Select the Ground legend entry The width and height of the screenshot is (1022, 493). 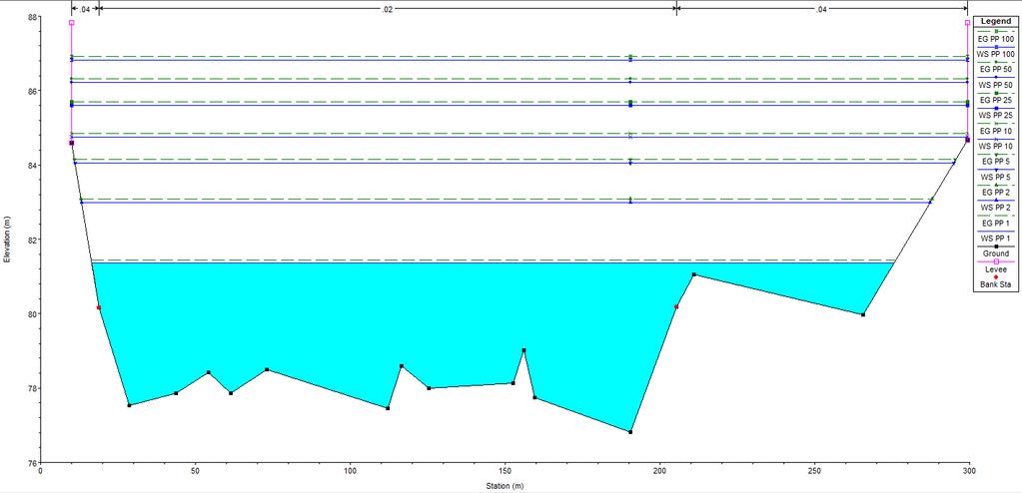pos(996,253)
